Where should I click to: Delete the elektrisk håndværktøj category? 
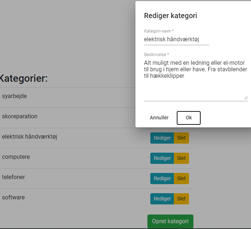(x=181, y=138)
